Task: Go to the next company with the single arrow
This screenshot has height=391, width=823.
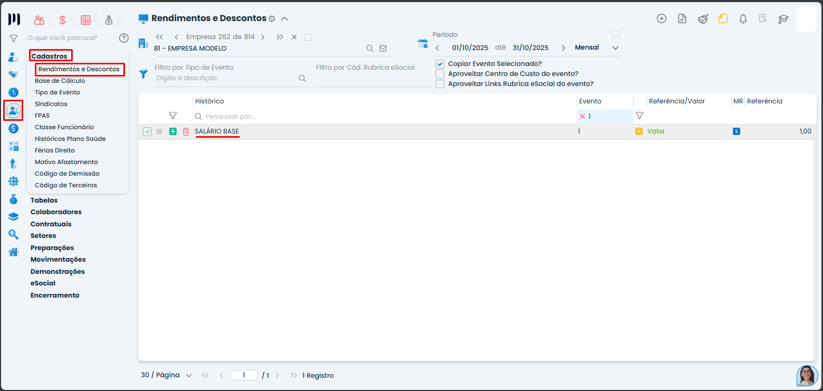Action: [263, 37]
